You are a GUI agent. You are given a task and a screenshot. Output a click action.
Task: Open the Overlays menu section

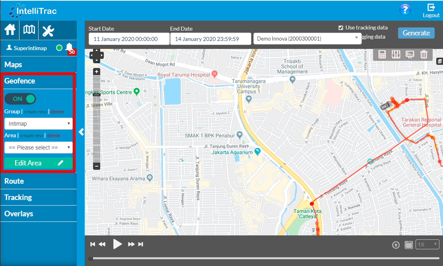pyautogui.click(x=19, y=214)
